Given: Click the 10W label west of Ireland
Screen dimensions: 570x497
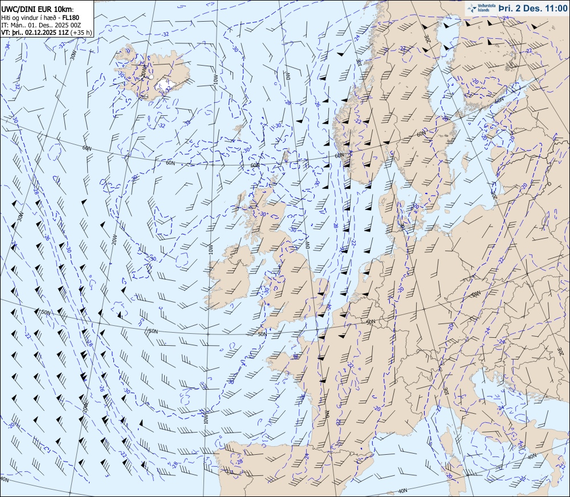Looking at the screenshot, I should (210, 249).
